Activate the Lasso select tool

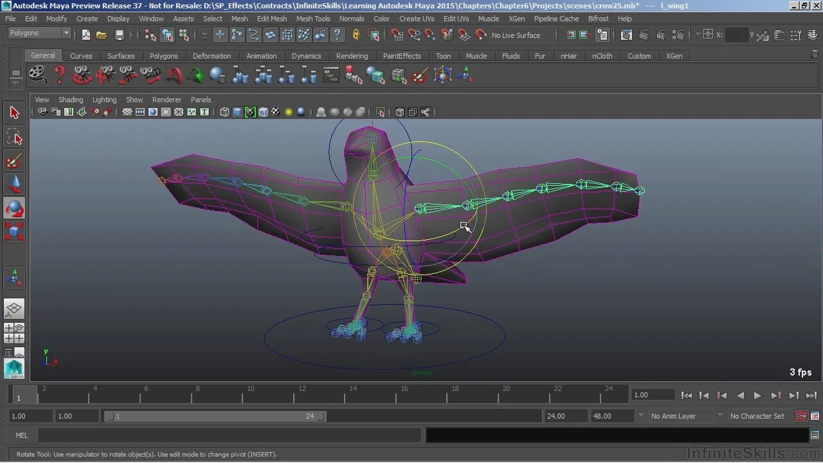click(14, 137)
